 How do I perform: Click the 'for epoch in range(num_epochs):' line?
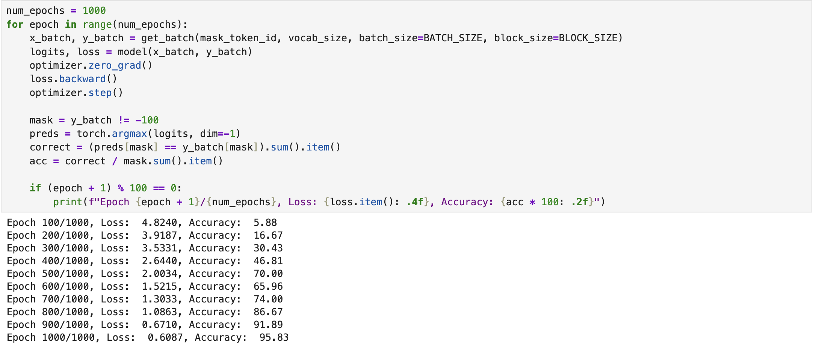tap(97, 25)
